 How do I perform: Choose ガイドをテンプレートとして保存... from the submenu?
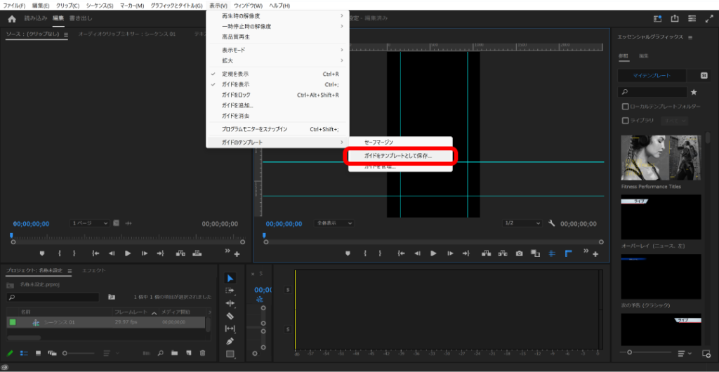click(399, 156)
